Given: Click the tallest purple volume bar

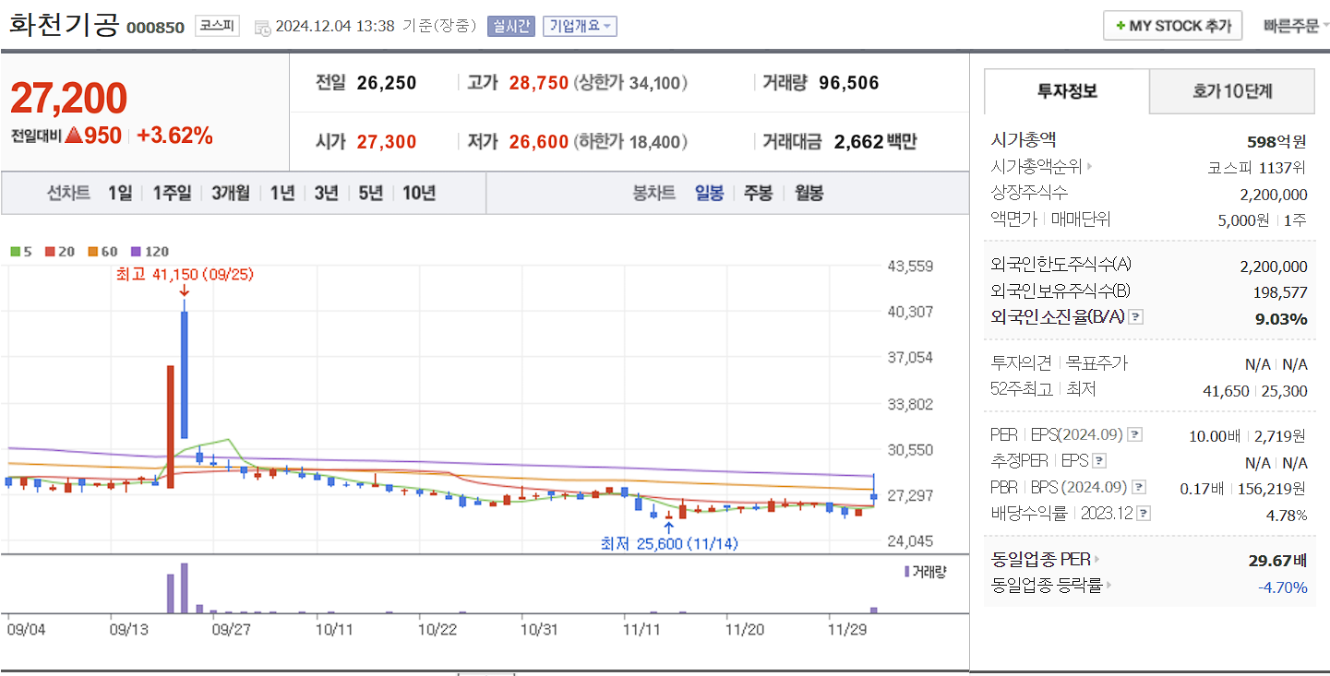Looking at the screenshot, I should pyautogui.click(x=185, y=587).
